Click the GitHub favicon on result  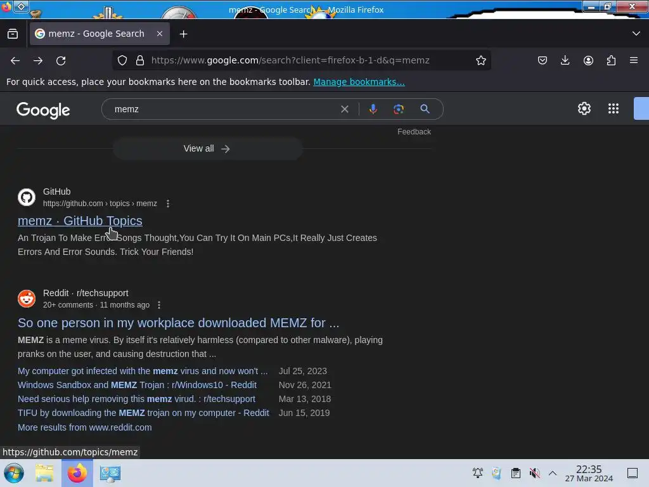(27, 197)
